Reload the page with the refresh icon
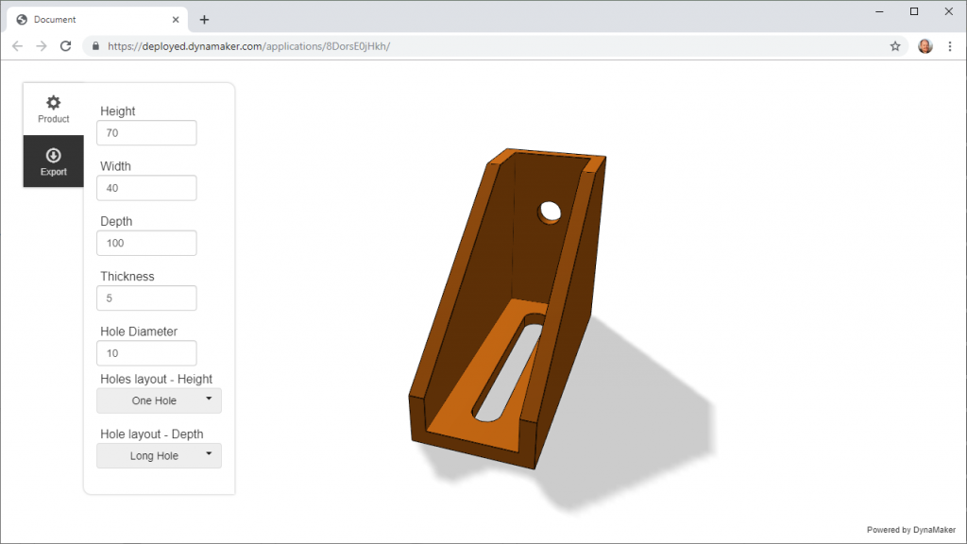Viewport: 967px width, 544px height. (64, 45)
